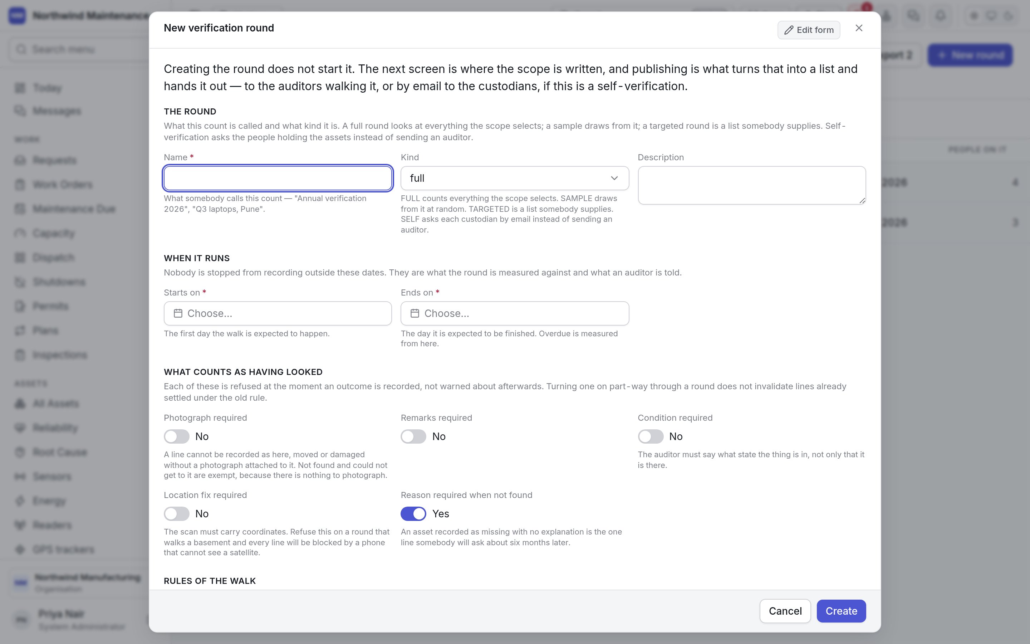Click the RULES OF THE WALK heading
The image size is (1030, 644).
(210, 581)
